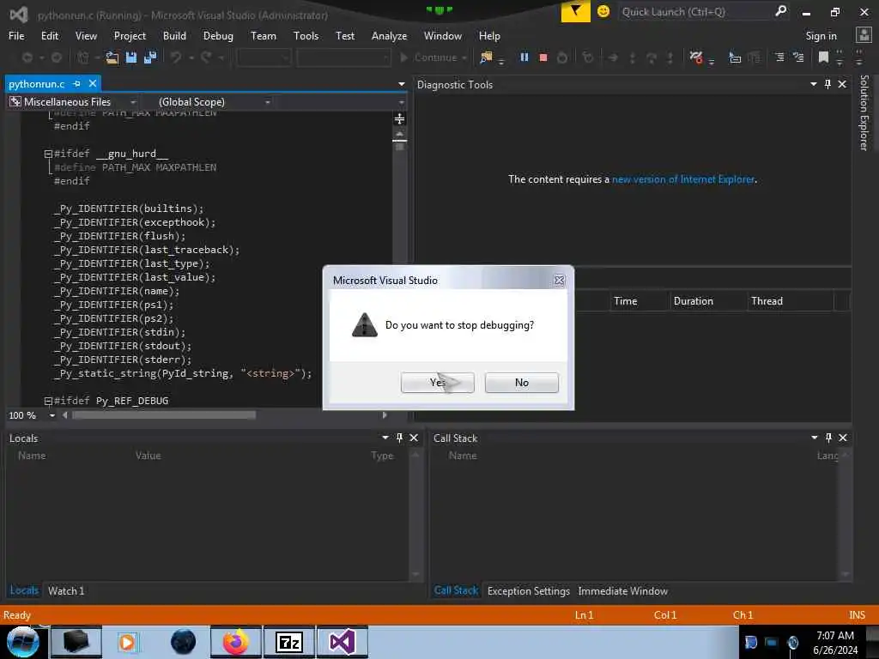The width and height of the screenshot is (879, 659).
Task: Click the editor split-window handle icon
Action: pyautogui.click(x=399, y=118)
